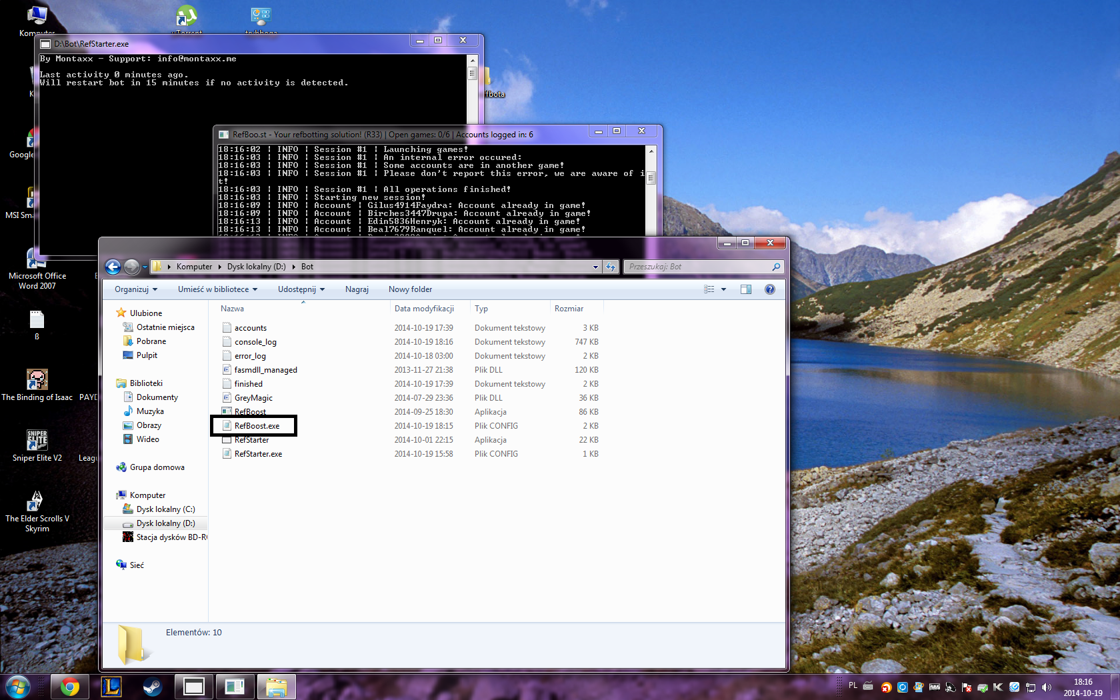Open Dysk lokalny (C:) drive
The width and height of the screenshot is (1120, 700).
tap(165, 509)
